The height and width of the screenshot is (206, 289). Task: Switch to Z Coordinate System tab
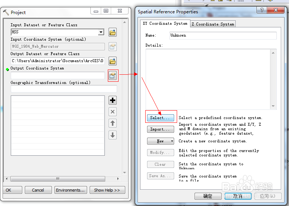213,24
